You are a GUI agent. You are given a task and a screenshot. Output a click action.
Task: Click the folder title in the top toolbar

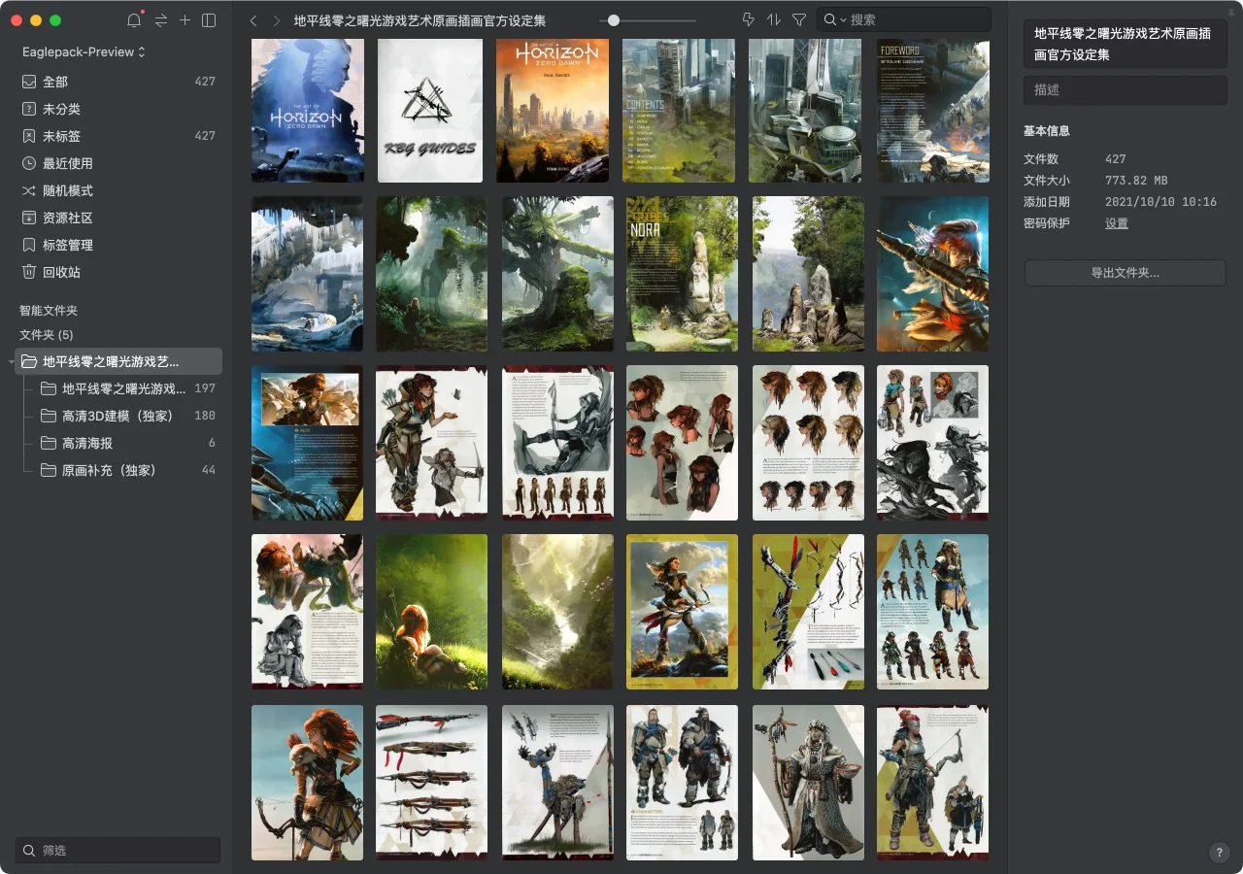[x=420, y=20]
